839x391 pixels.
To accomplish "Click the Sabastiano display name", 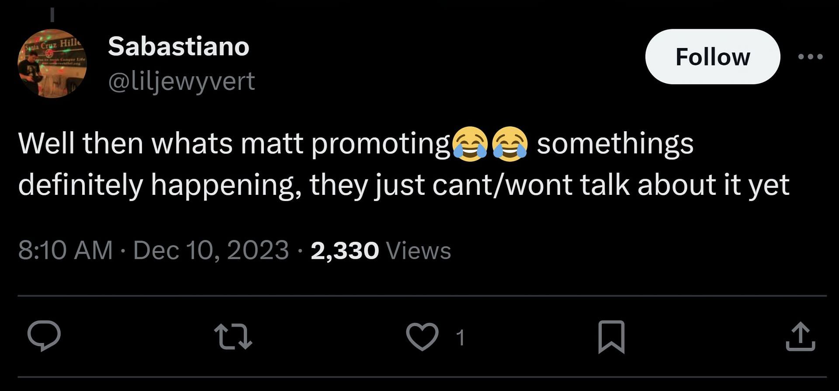I will pos(179,47).
